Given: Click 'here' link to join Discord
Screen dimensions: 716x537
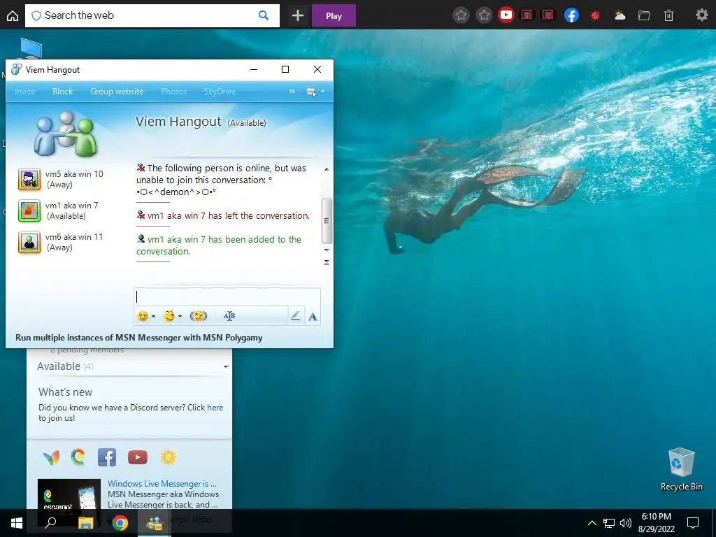Looking at the screenshot, I should [x=215, y=408].
